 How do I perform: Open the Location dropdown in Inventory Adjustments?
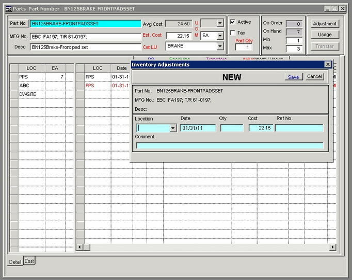pyautogui.click(x=173, y=128)
